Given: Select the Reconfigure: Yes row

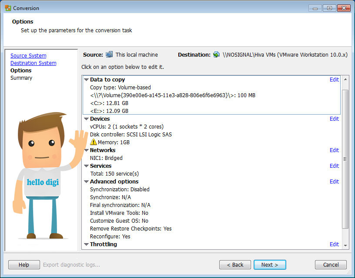Looking at the screenshot, I should (110, 237).
